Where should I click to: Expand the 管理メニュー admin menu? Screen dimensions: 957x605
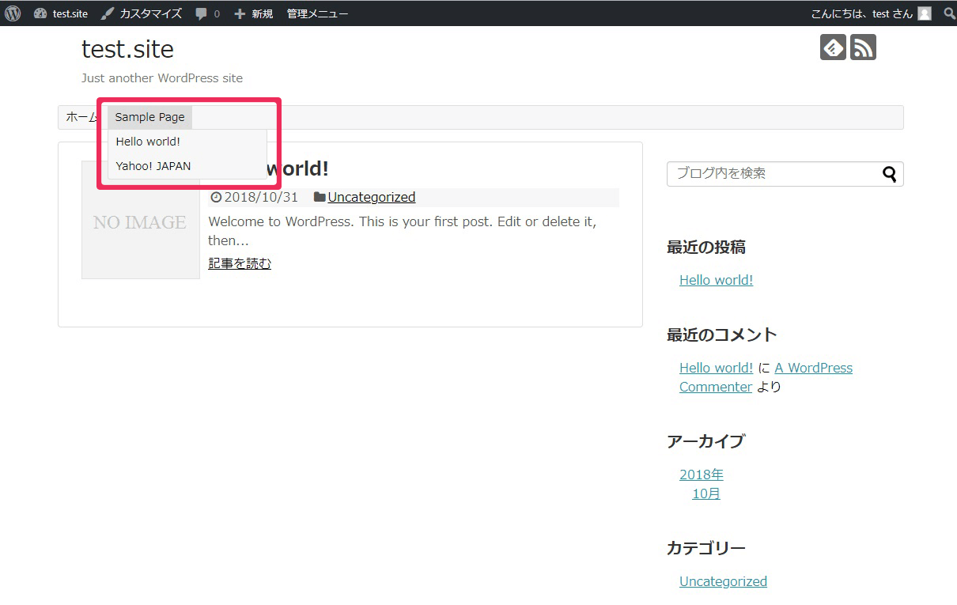[317, 13]
